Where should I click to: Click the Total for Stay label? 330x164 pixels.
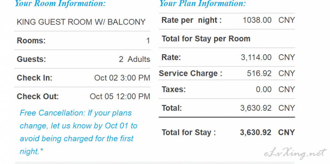pyautogui.click(x=189, y=132)
